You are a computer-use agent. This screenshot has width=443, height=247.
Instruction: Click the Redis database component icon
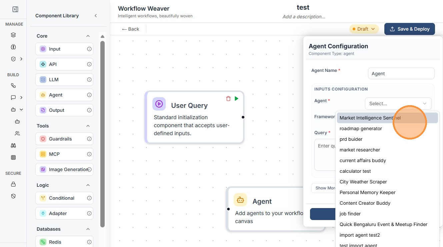point(43,242)
